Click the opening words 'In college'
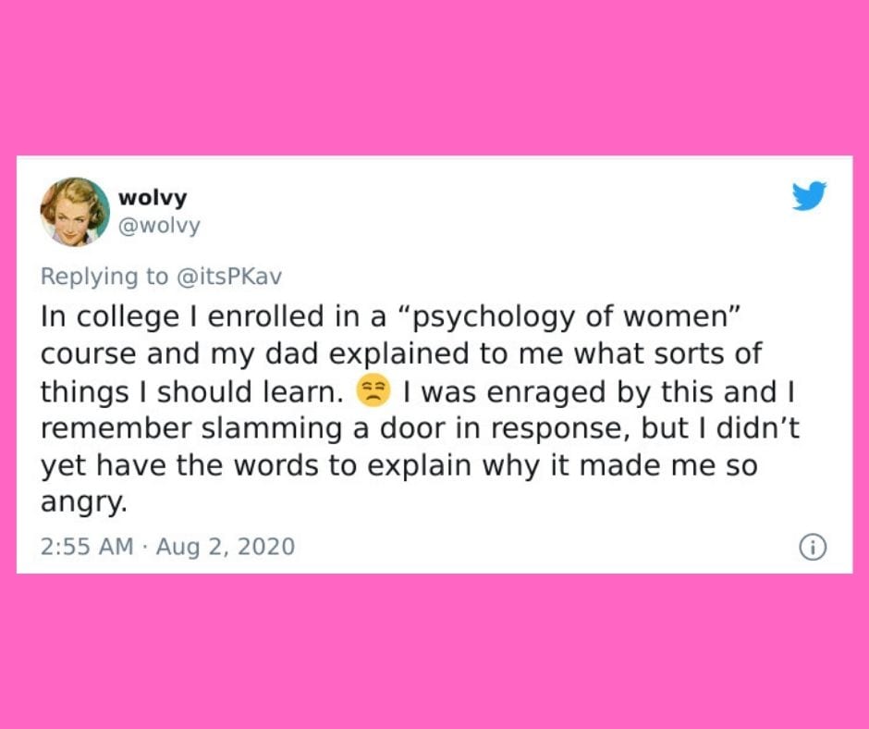 pos(110,316)
